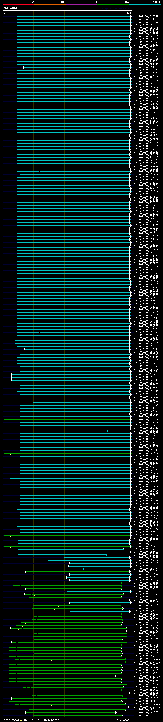The height and width of the screenshot is (722, 163).
Task: Open hit UniRef100_A1YYP7
Action: pos(146,490)
